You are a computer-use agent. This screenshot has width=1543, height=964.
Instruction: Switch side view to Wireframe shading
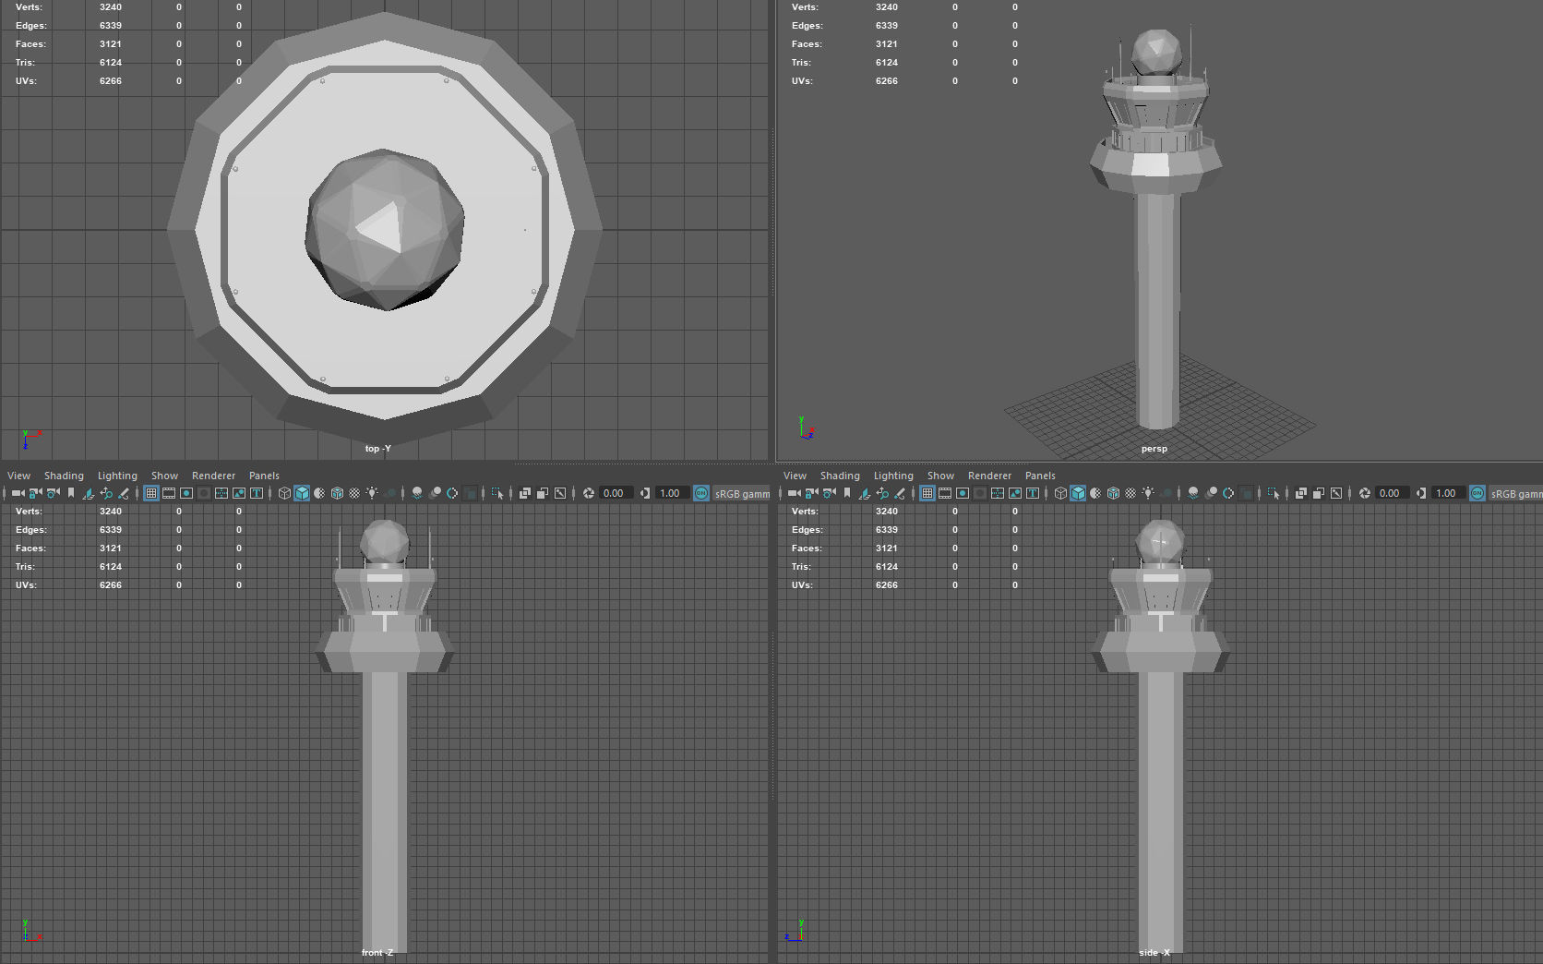point(1060,493)
